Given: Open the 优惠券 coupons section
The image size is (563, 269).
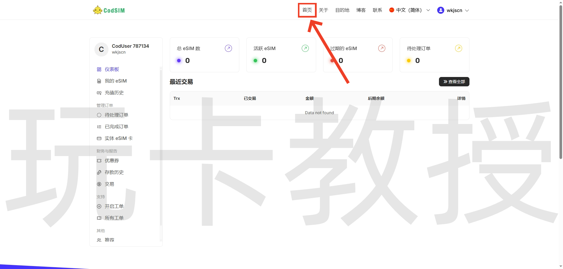Looking at the screenshot, I should [112, 160].
